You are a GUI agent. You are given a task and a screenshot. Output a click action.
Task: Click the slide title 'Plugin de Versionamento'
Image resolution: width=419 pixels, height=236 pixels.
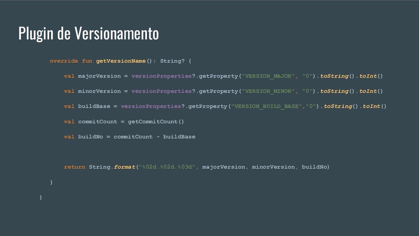pyautogui.click(x=88, y=34)
